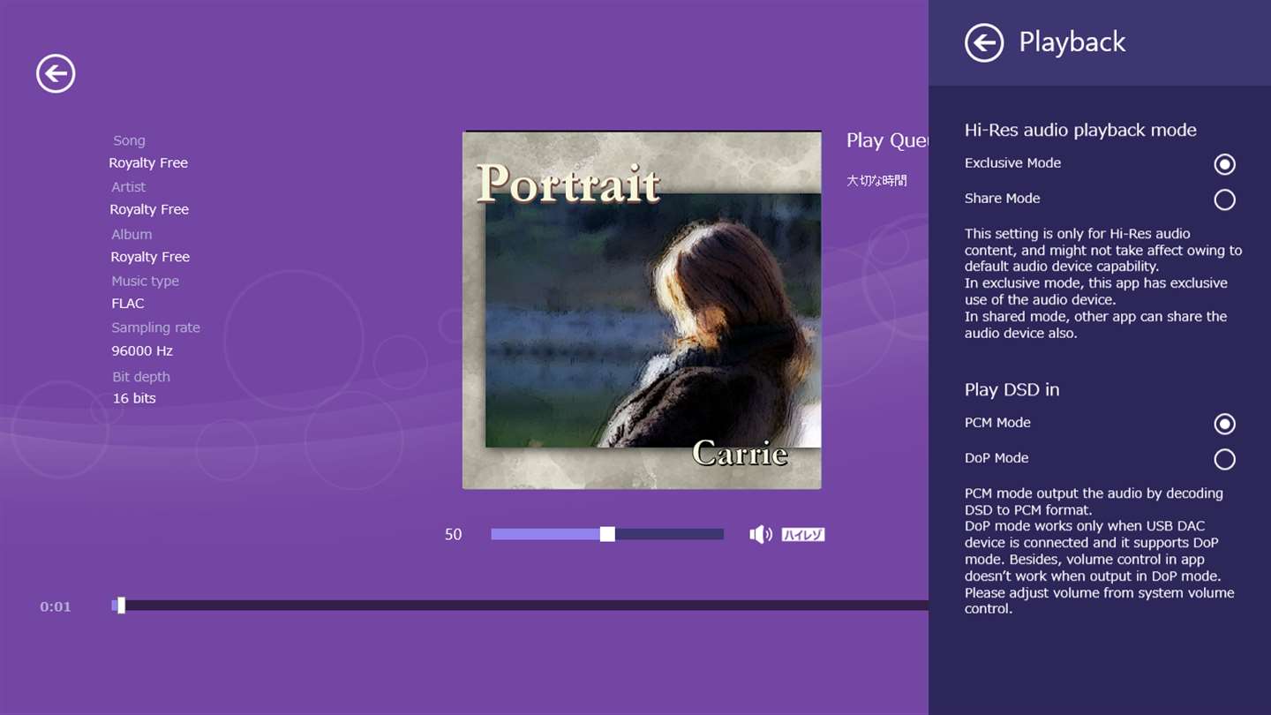
Task: Click the volume slider thumb
Action: tap(607, 534)
